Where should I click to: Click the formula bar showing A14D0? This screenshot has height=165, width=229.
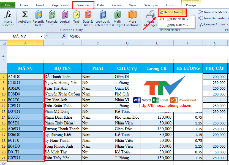coord(148,36)
